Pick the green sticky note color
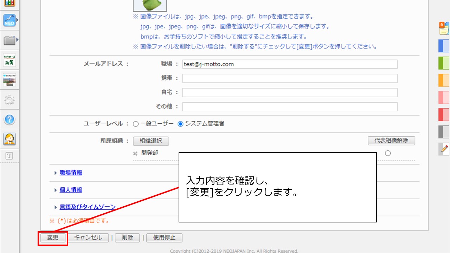 pos(444,63)
